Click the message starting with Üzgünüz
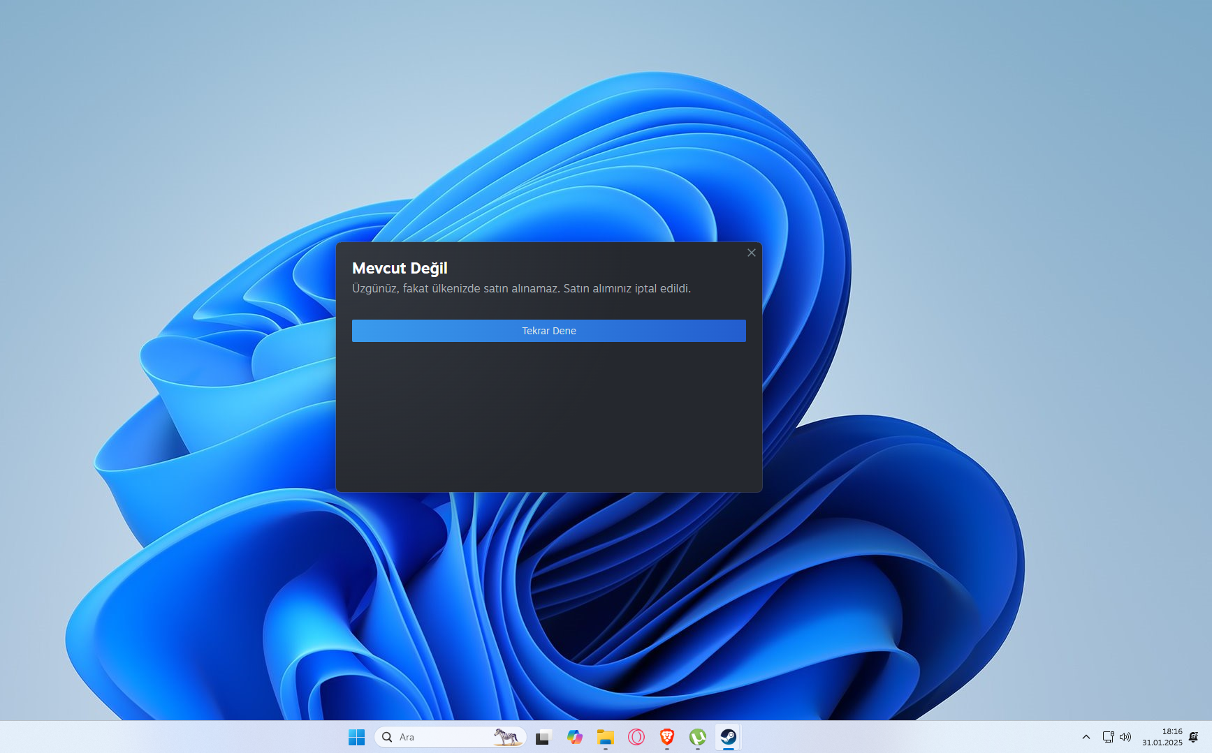The height and width of the screenshot is (753, 1212). coord(521,288)
